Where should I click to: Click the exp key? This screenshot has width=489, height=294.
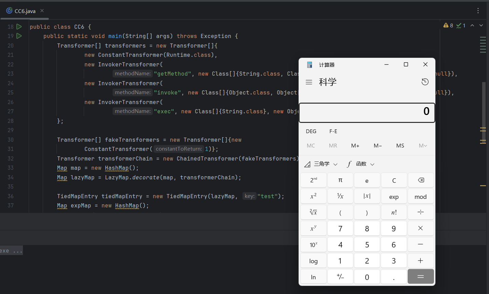[394, 196]
